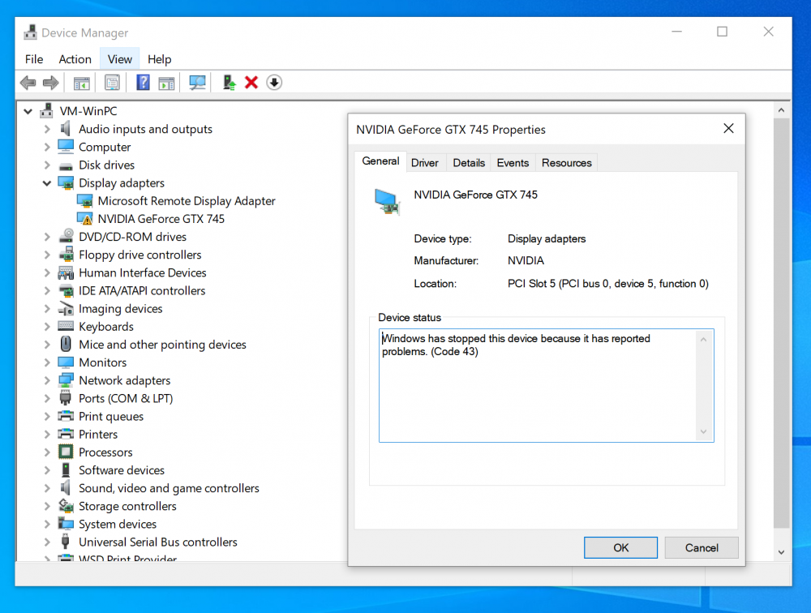The image size is (811, 613).
Task: Show/hide console tree toolbar icon
Action: 81,83
